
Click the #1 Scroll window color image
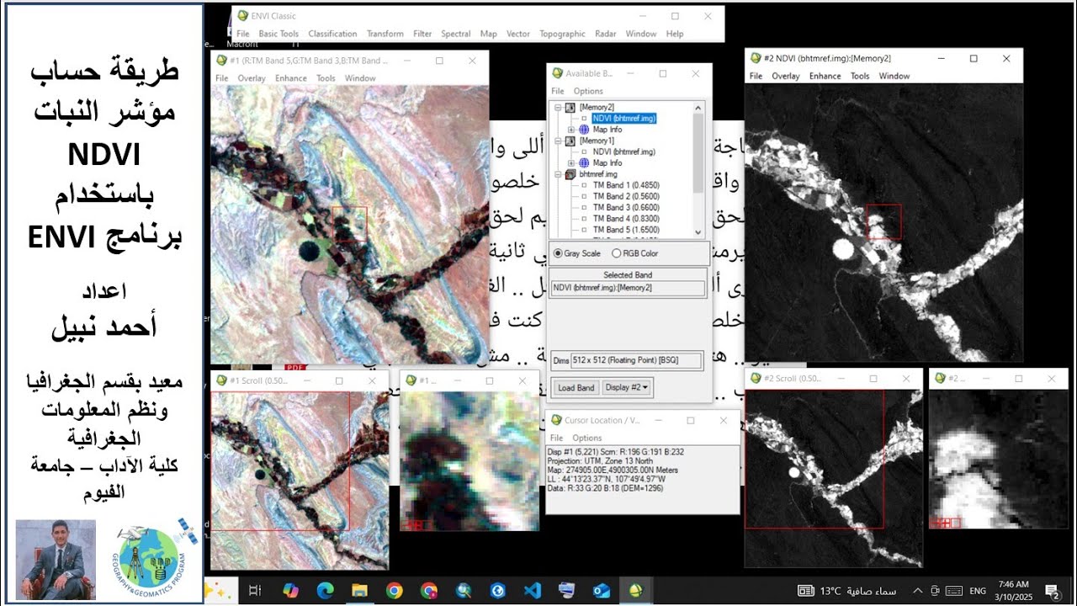coord(299,480)
